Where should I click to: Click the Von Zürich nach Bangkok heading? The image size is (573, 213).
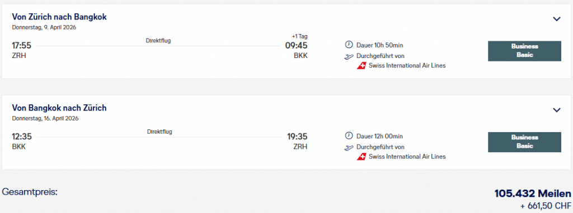59,17
